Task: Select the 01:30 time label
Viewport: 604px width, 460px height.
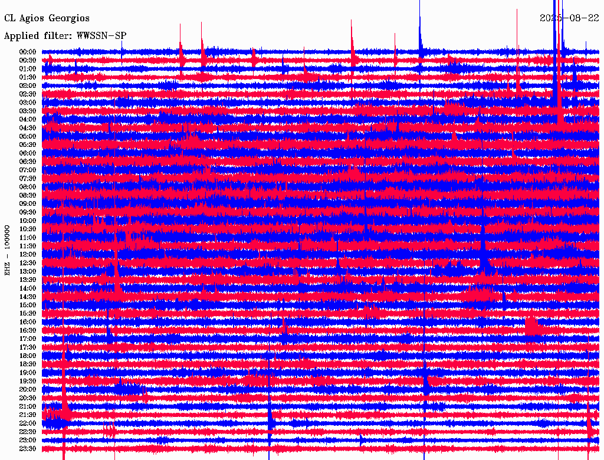Action: pos(28,77)
